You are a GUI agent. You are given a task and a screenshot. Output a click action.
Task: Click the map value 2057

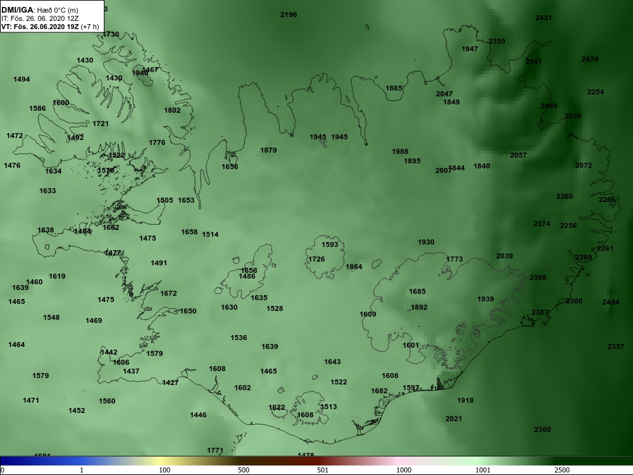click(x=518, y=155)
